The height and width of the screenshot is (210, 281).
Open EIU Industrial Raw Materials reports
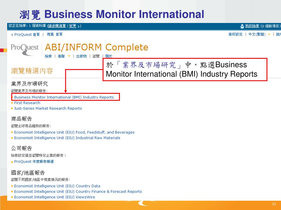(x=67, y=138)
